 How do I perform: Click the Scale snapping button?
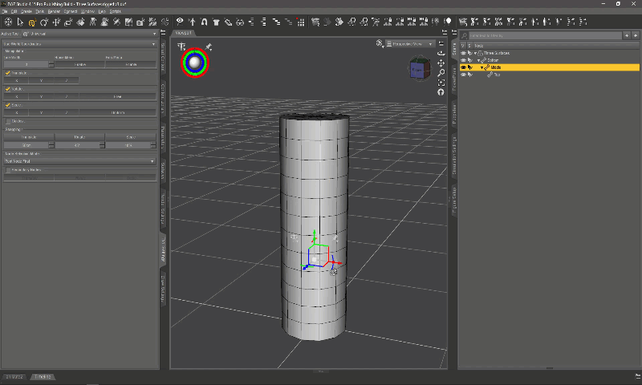pyautogui.click(x=131, y=137)
